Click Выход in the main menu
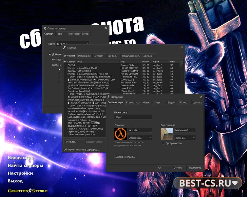 tap(15, 181)
